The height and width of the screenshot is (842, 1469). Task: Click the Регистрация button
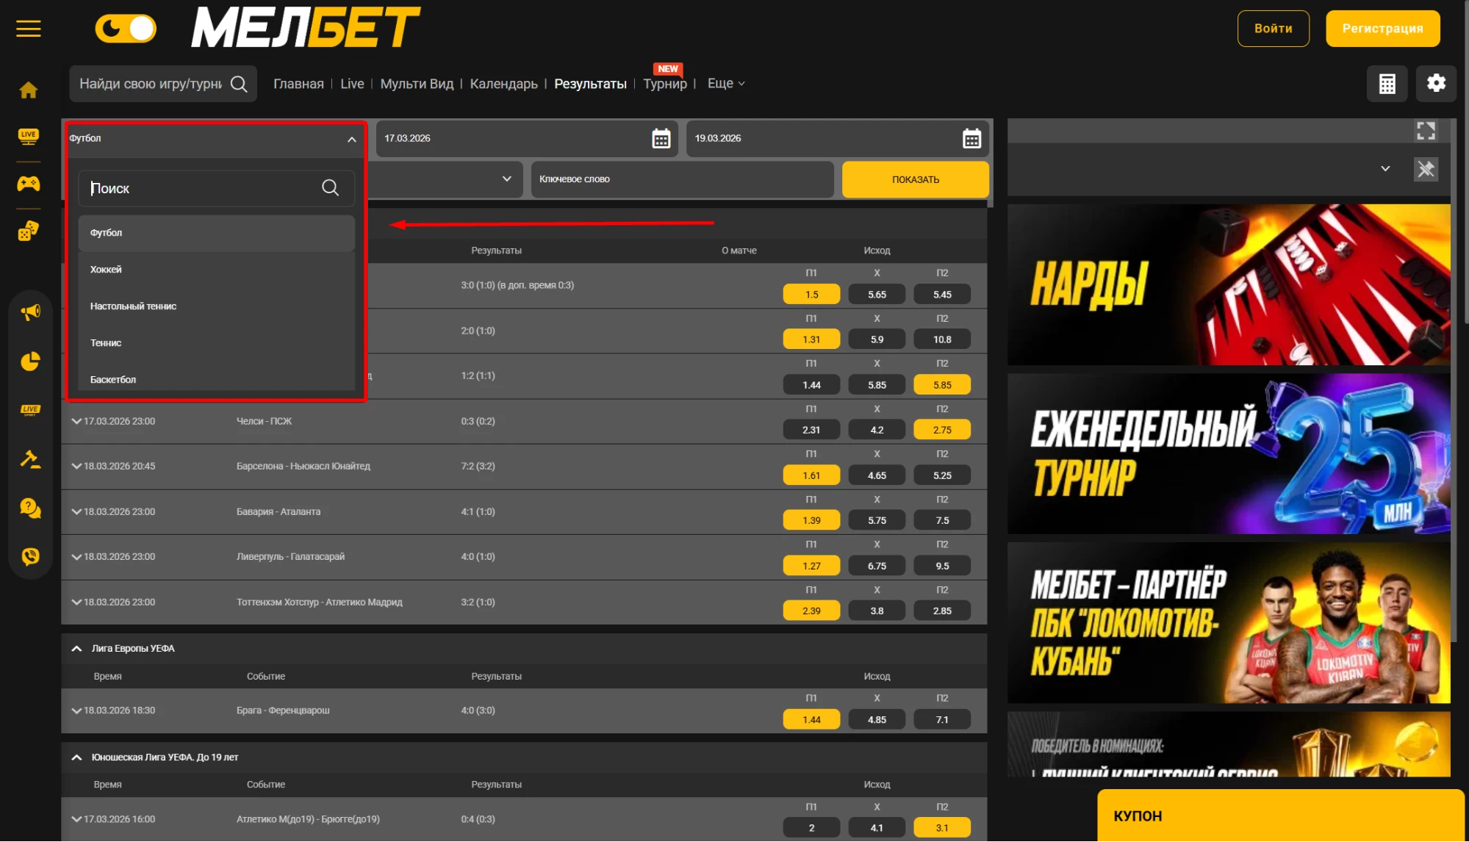pyautogui.click(x=1382, y=29)
